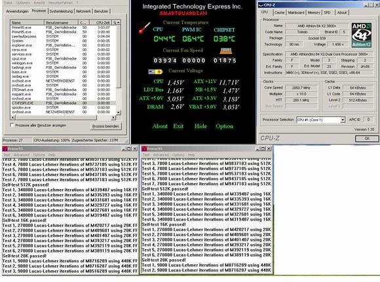Screen dimensions: 380x282
Task: Click About in SmartGuardian
Action: click(160, 126)
